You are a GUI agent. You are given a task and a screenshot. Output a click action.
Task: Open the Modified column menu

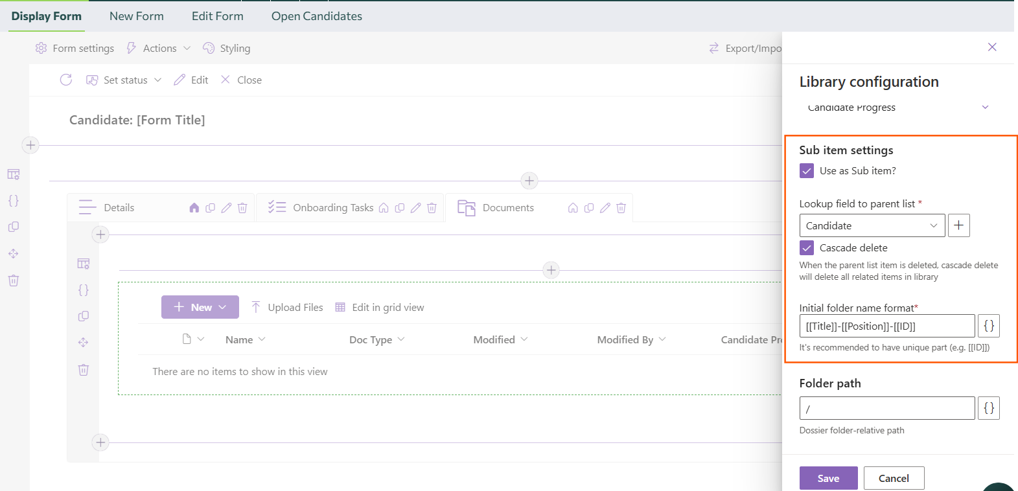click(x=524, y=339)
